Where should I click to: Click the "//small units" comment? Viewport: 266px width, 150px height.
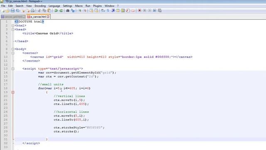pos(51,84)
